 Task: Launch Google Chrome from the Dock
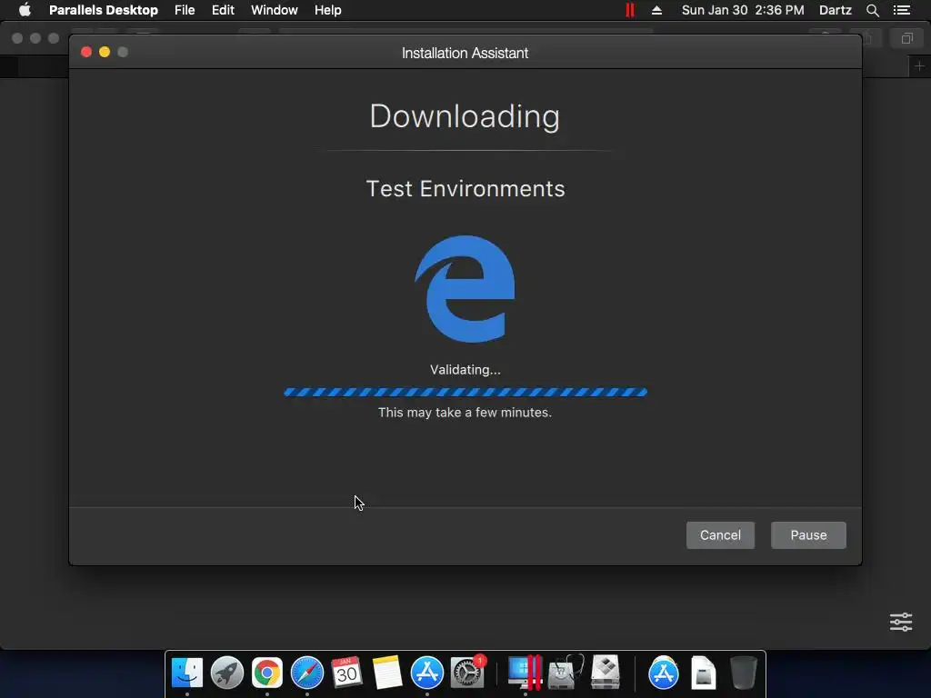point(267,673)
